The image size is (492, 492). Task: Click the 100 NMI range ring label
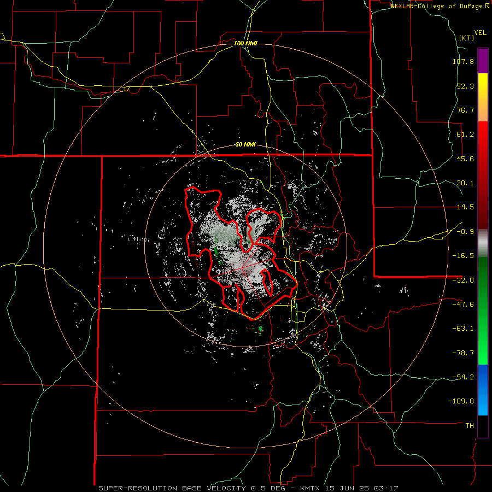point(245,43)
